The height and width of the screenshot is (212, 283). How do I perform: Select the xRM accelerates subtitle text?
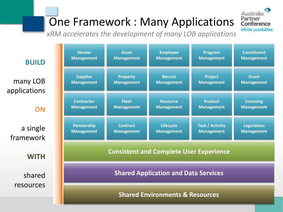click(141, 34)
